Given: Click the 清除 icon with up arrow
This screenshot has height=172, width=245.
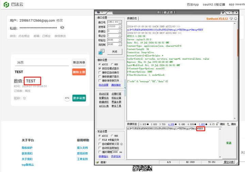Looking at the screenshot, I should pyautogui.click(x=229, y=124).
